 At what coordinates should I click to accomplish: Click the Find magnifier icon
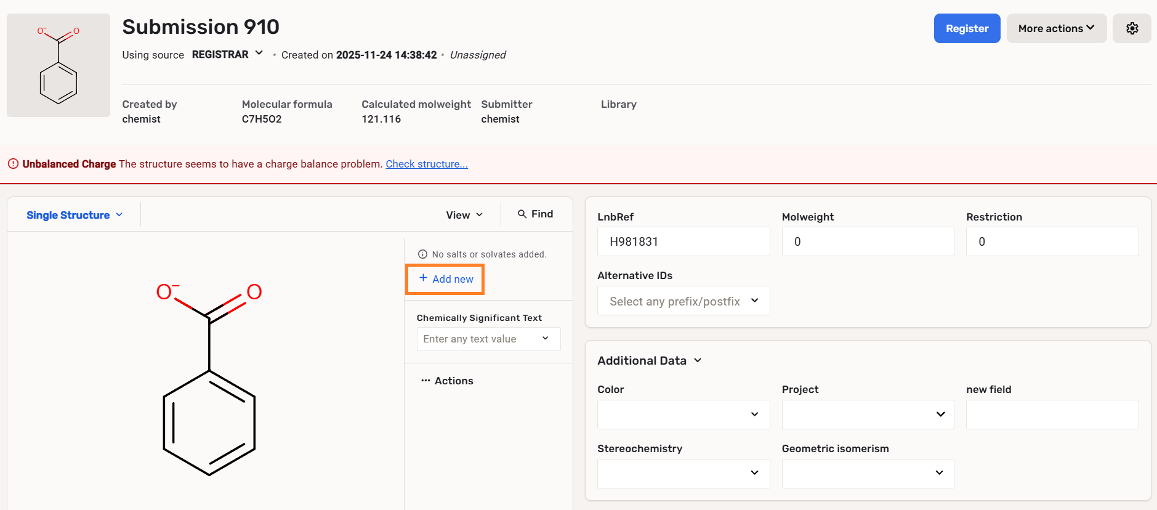pyautogui.click(x=522, y=214)
